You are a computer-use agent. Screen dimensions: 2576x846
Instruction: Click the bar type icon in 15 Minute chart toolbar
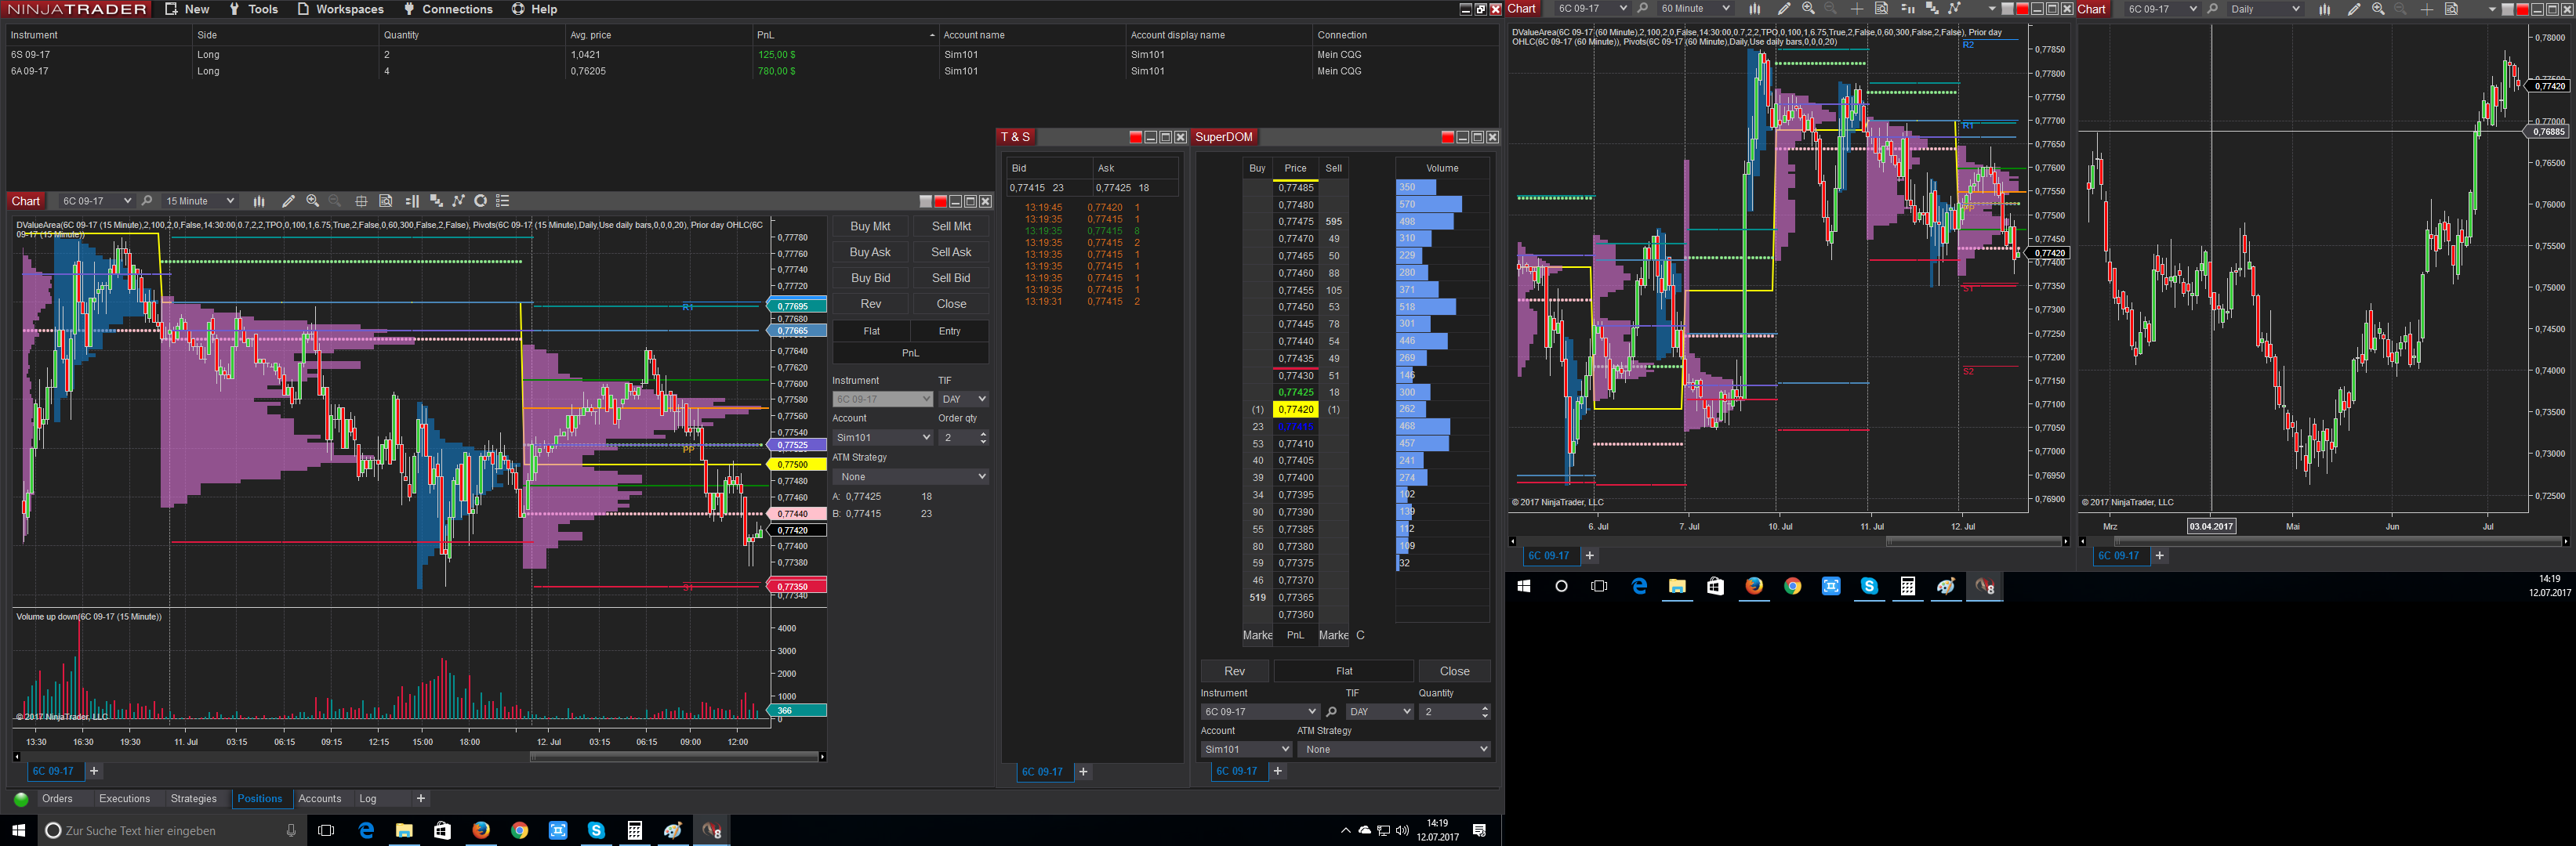pos(259,202)
